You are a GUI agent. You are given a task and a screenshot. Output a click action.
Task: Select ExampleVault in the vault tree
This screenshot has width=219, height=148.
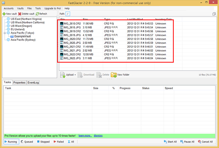[x=22, y=36]
